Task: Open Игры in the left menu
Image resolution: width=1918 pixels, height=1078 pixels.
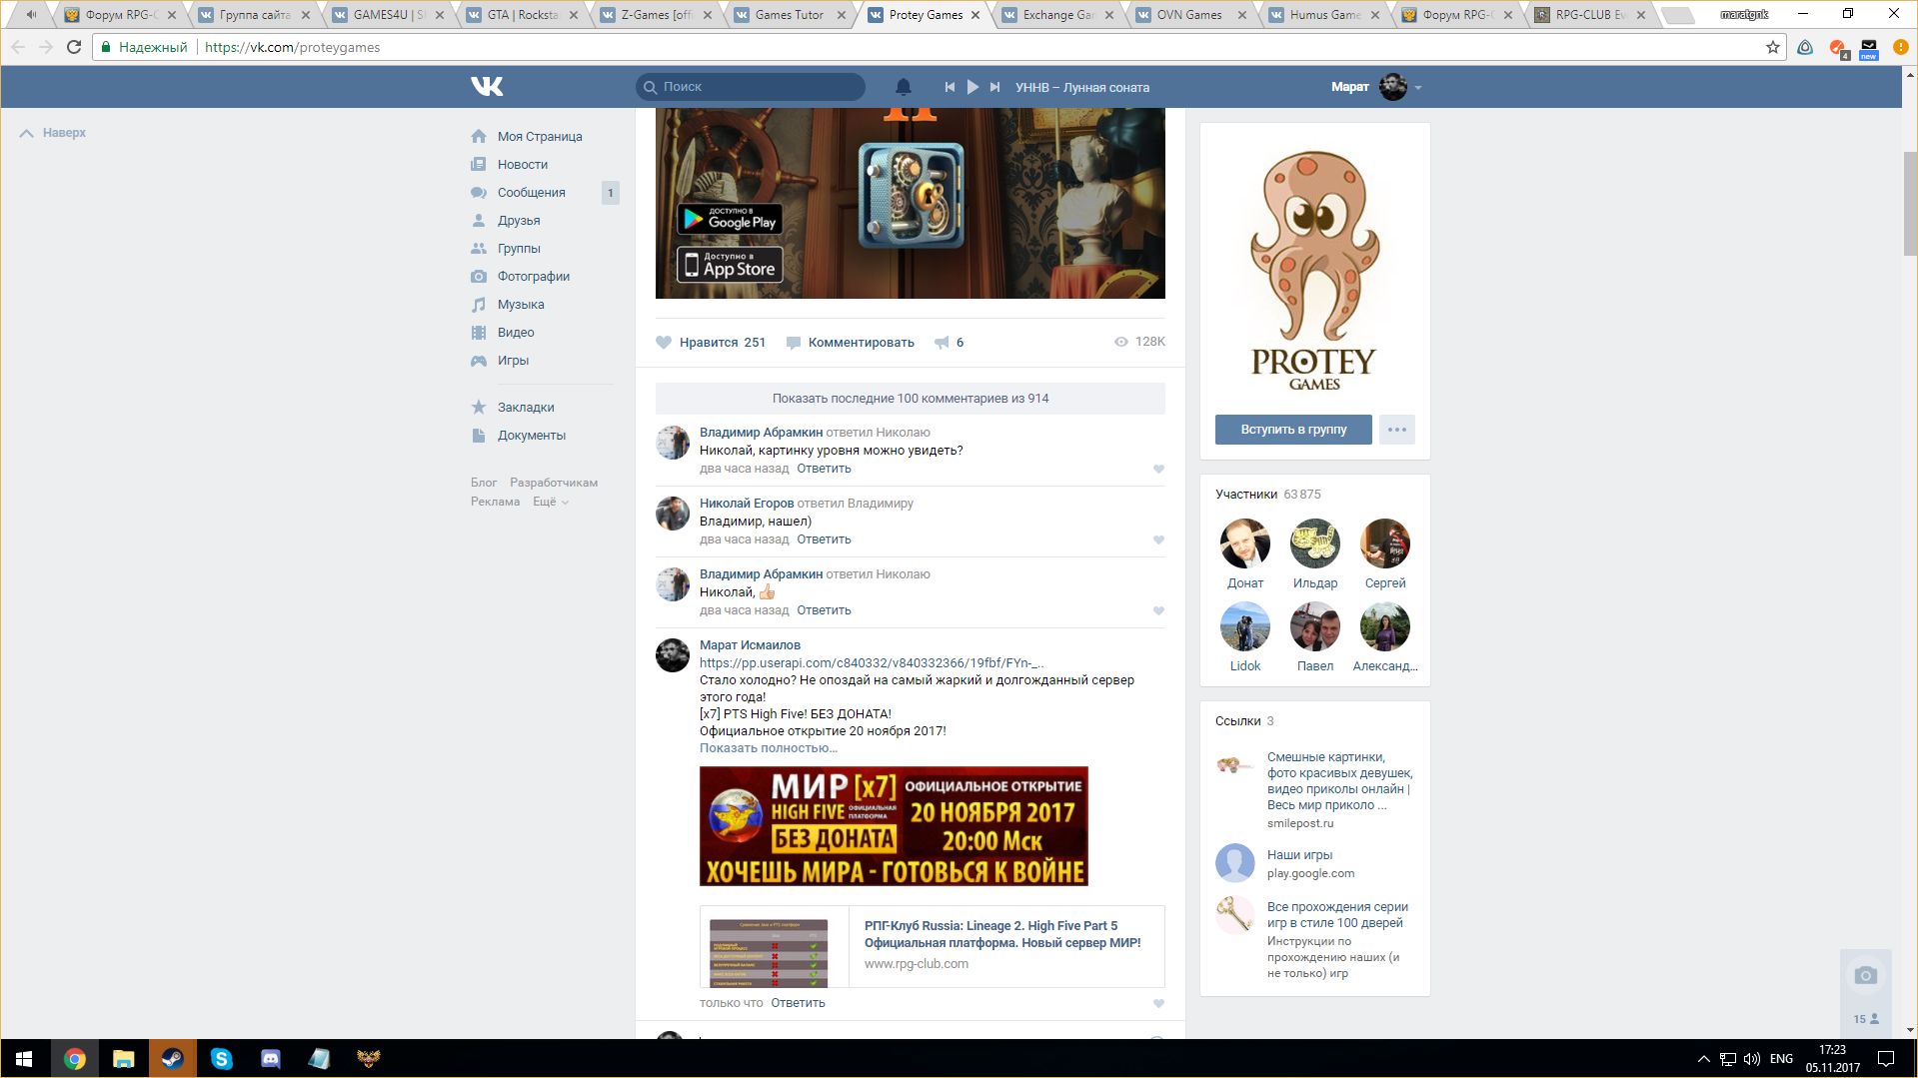Action: point(513,361)
